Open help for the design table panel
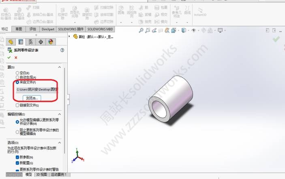This screenshot has height=179, width=285. 62,50
